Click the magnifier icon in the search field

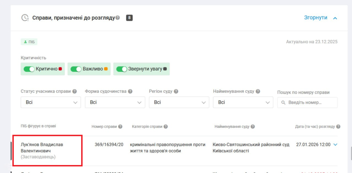[283, 103]
